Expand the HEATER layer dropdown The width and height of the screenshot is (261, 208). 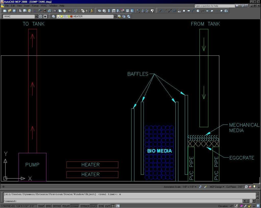115,17
